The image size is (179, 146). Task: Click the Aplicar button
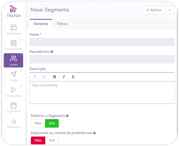(x=154, y=10)
